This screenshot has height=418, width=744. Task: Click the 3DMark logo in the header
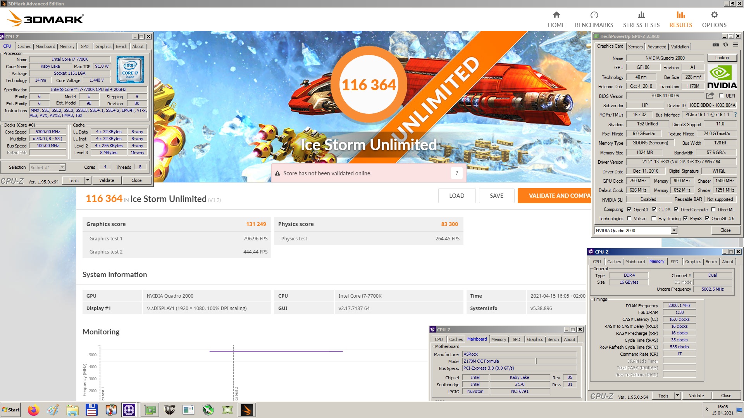pos(45,19)
